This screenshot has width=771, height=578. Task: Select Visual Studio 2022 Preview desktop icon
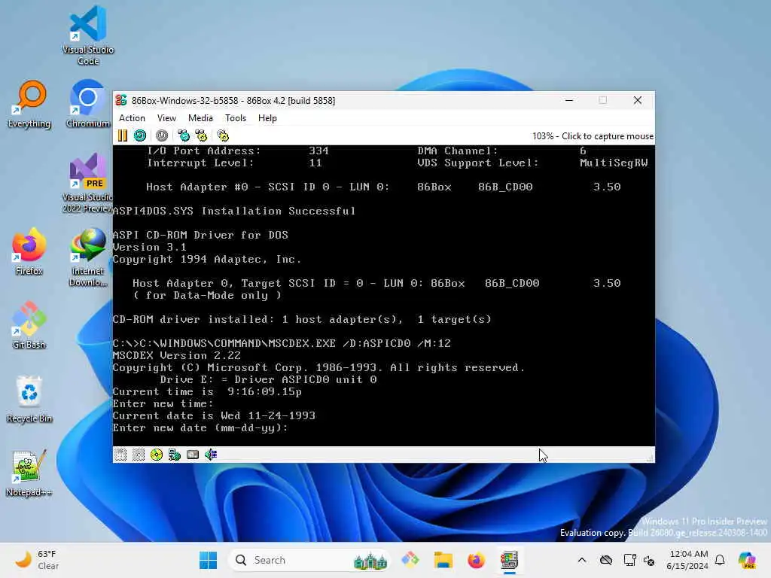point(88,183)
